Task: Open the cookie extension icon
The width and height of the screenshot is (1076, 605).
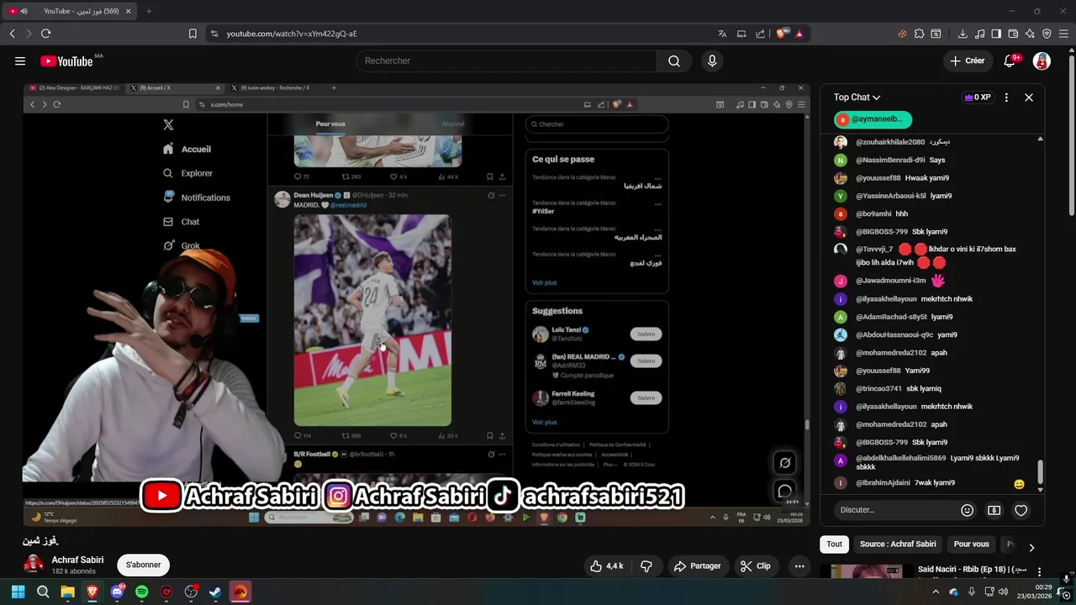Action: (x=902, y=34)
